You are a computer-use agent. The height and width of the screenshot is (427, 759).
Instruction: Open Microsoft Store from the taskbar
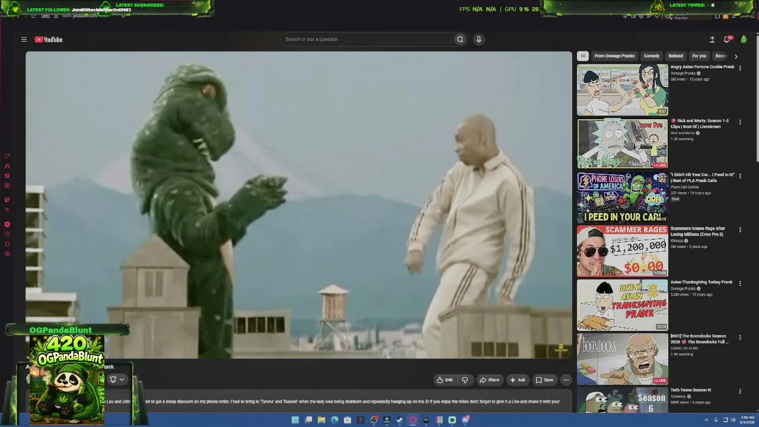pyautogui.click(x=347, y=420)
